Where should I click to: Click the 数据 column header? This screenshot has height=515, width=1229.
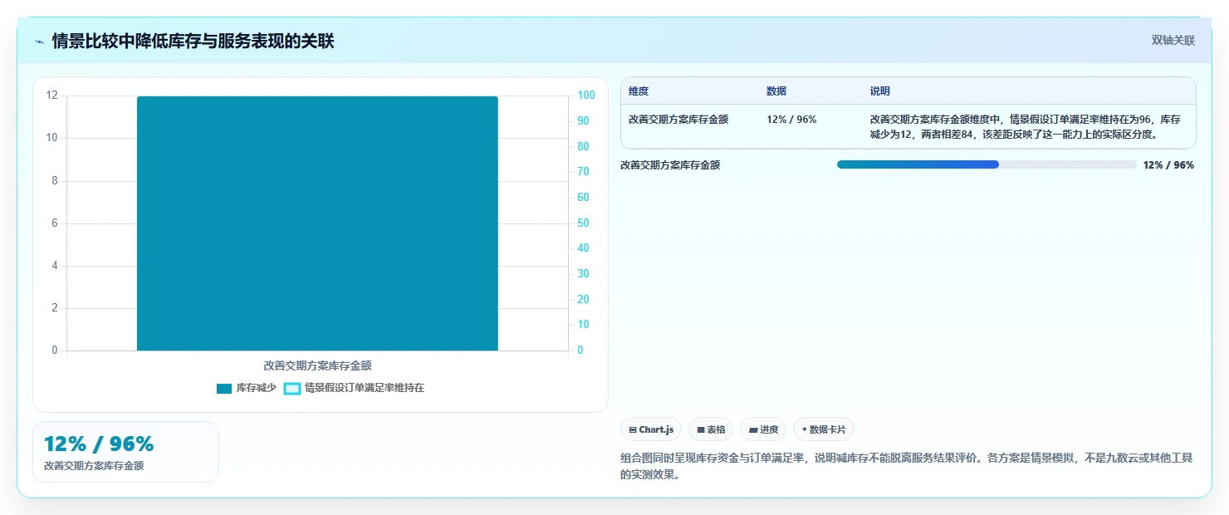[776, 91]
